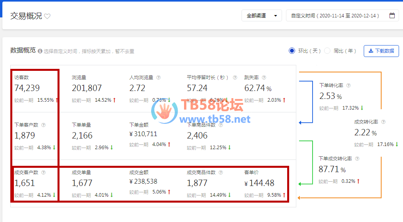Expand the 全部渠道 channel dropdown
The image size is (403, 222).
click(x=261, y=16)
